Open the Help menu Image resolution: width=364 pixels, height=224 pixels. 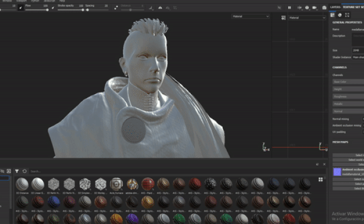[x=62, y=1]
